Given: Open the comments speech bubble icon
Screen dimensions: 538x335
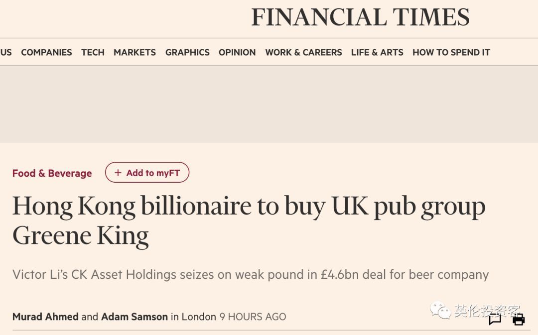Looking at the screenshot, I should point(495,320).
